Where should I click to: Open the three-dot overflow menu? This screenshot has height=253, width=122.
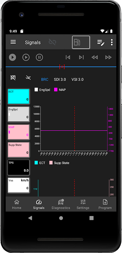point(112,42)
